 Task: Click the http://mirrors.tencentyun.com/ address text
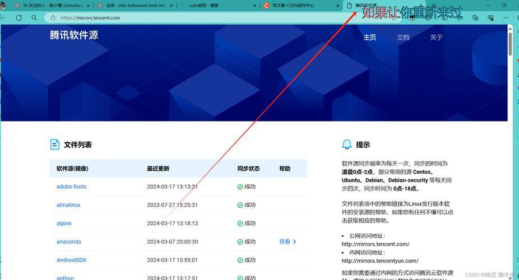pos(380,261)
